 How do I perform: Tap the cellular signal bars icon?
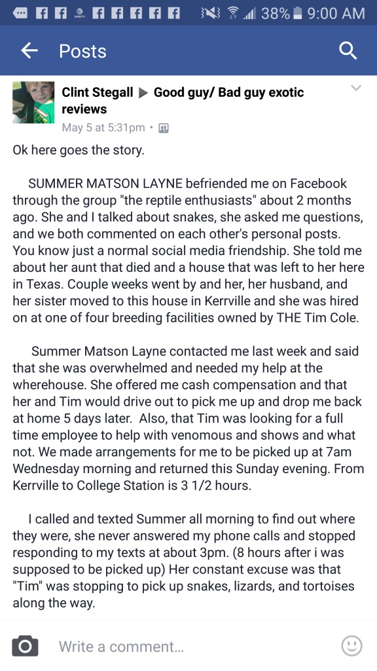point(249,13)
